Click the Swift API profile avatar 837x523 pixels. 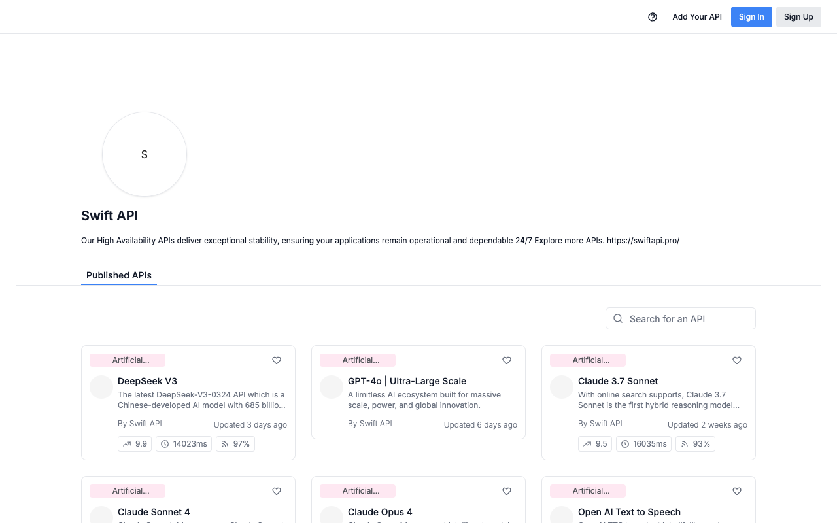point(145,154)
